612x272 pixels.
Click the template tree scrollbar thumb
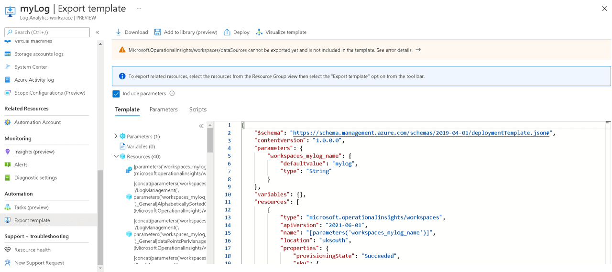click(x=210, y=140)
